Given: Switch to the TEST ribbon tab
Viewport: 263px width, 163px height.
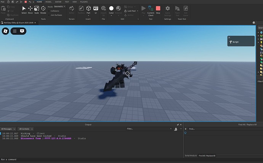Looking at the screenshot, I should [x=67, y=2].
